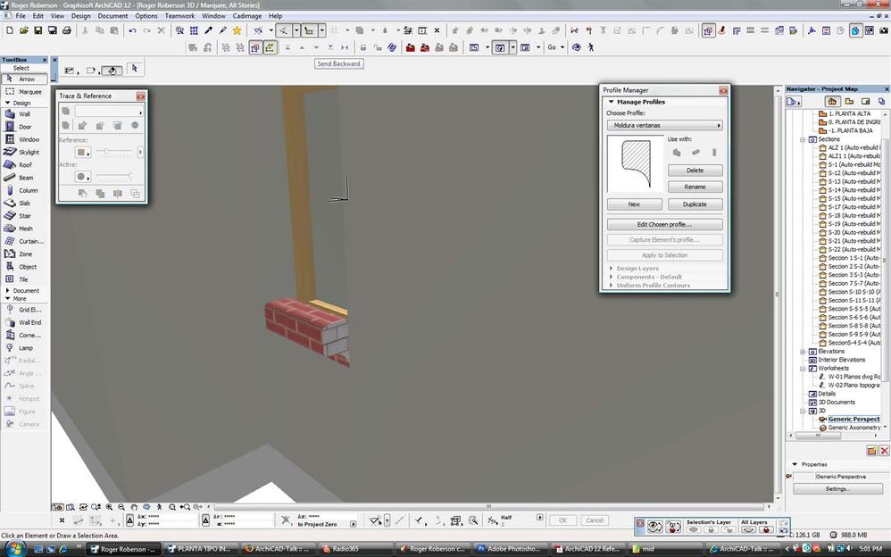The image size is (891, 557).
Task: Toggle the column 'Use with' icon in Profile Manager
Action: (714, 153)
